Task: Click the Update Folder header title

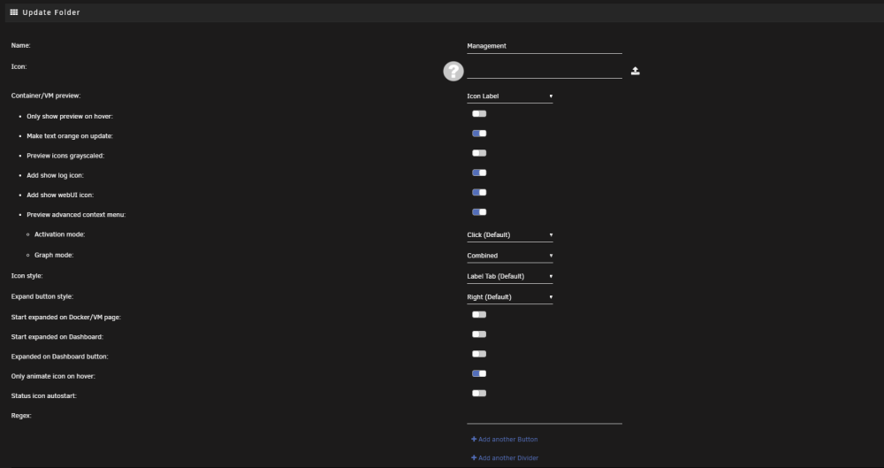Action: (x=51, y=12)
